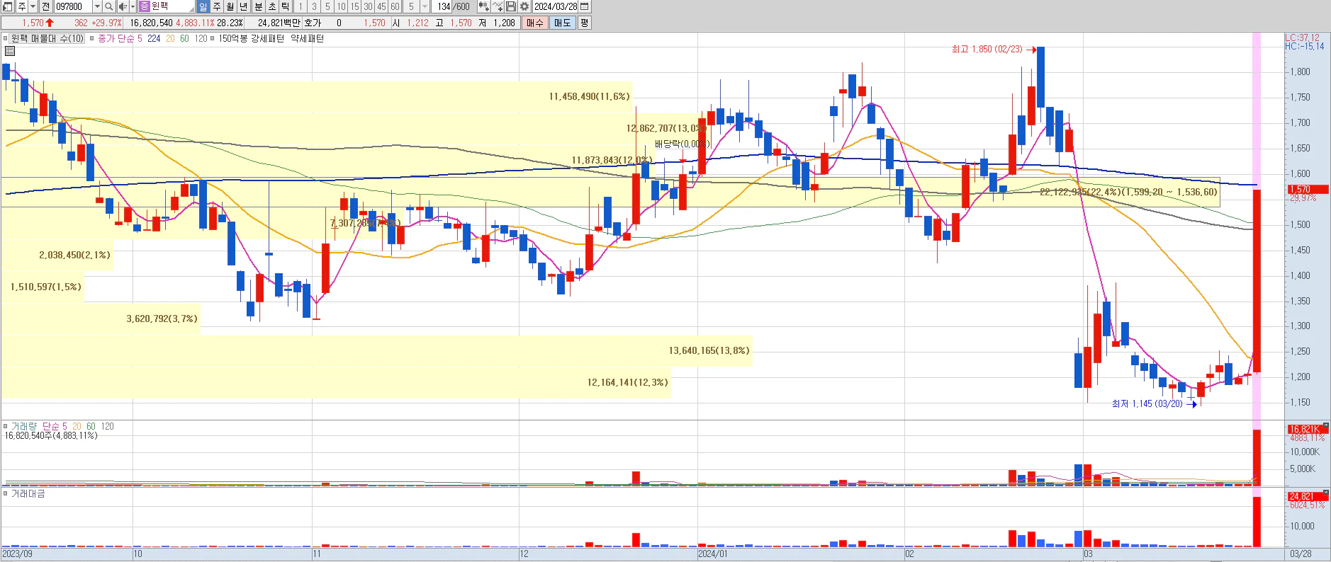1331x562 pixels.
Task: Click the 3 interval preset
Action: click(314, 6)
